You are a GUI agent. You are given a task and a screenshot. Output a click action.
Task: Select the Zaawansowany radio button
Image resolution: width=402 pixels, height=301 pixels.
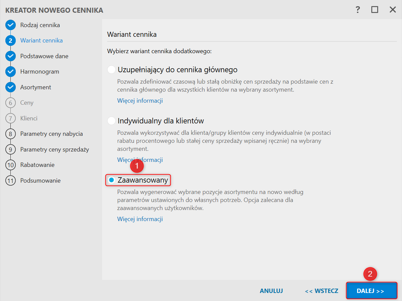click(111, 180)
